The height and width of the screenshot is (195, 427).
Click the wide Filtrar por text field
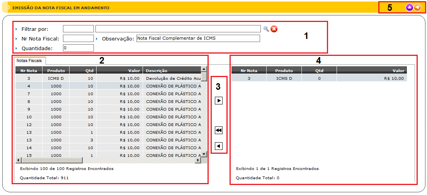(x=178, y=29)
